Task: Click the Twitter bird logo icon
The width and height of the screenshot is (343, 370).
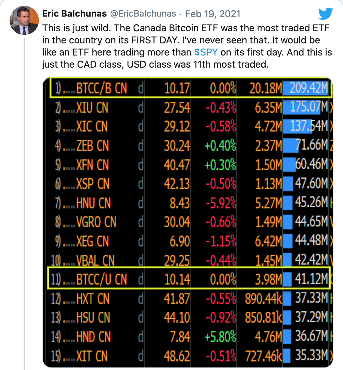Action: click(325, 14)
